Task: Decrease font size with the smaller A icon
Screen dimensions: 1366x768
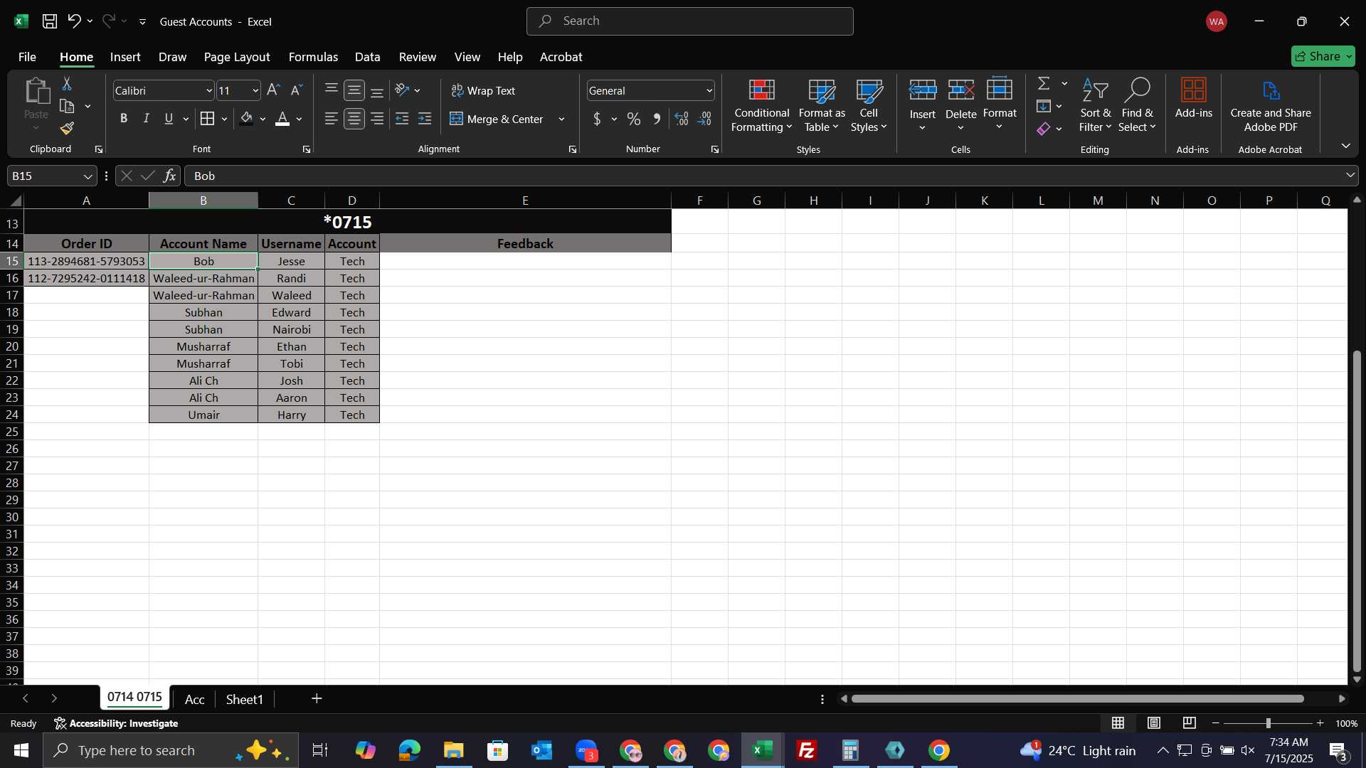Action: pos(297,90)
